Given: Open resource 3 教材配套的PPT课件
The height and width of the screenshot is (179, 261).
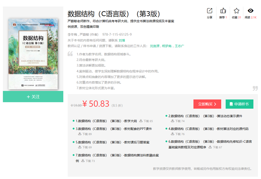Looking at the screenshot, I should (114, 129).
